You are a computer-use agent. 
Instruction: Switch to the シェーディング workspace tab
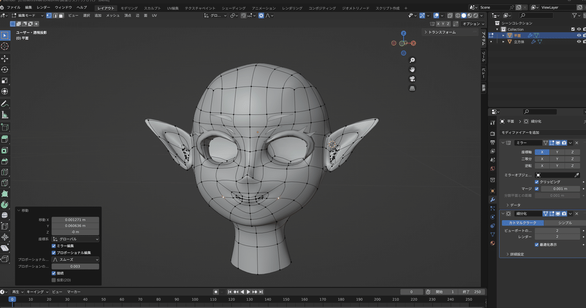[x=234, y=8]
